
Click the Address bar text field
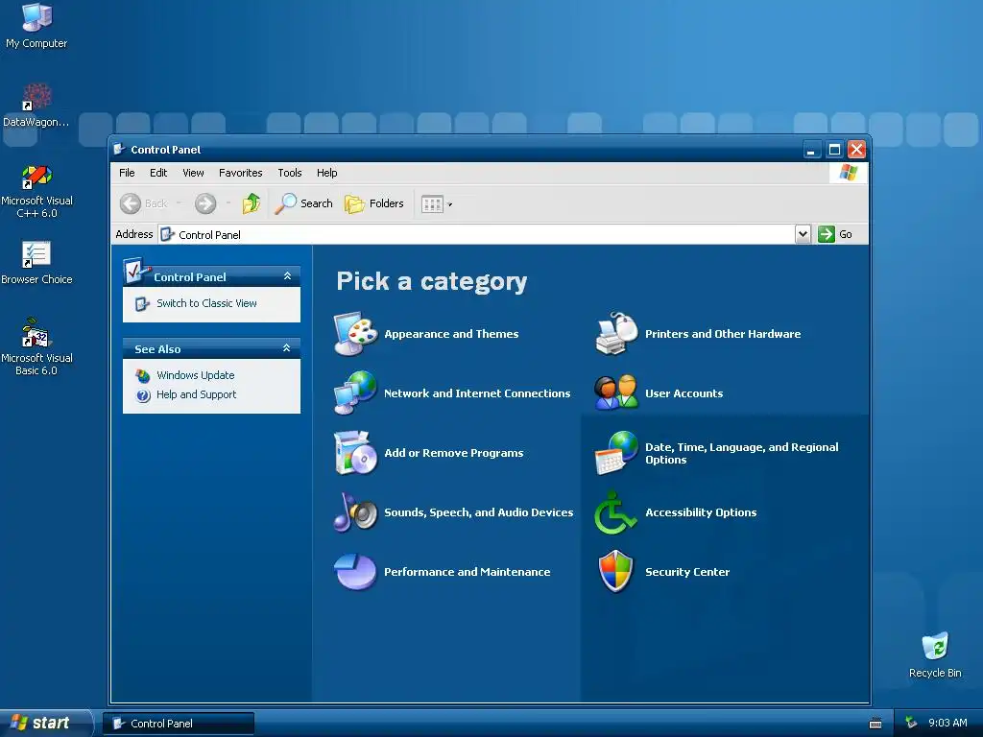pyautogui.click(x=476, y=234)
